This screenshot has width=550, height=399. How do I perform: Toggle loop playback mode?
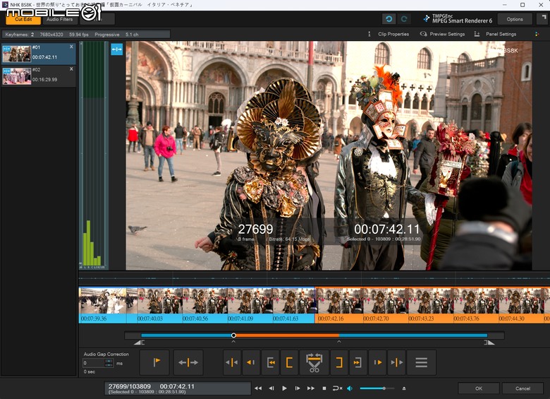[337, 388]
